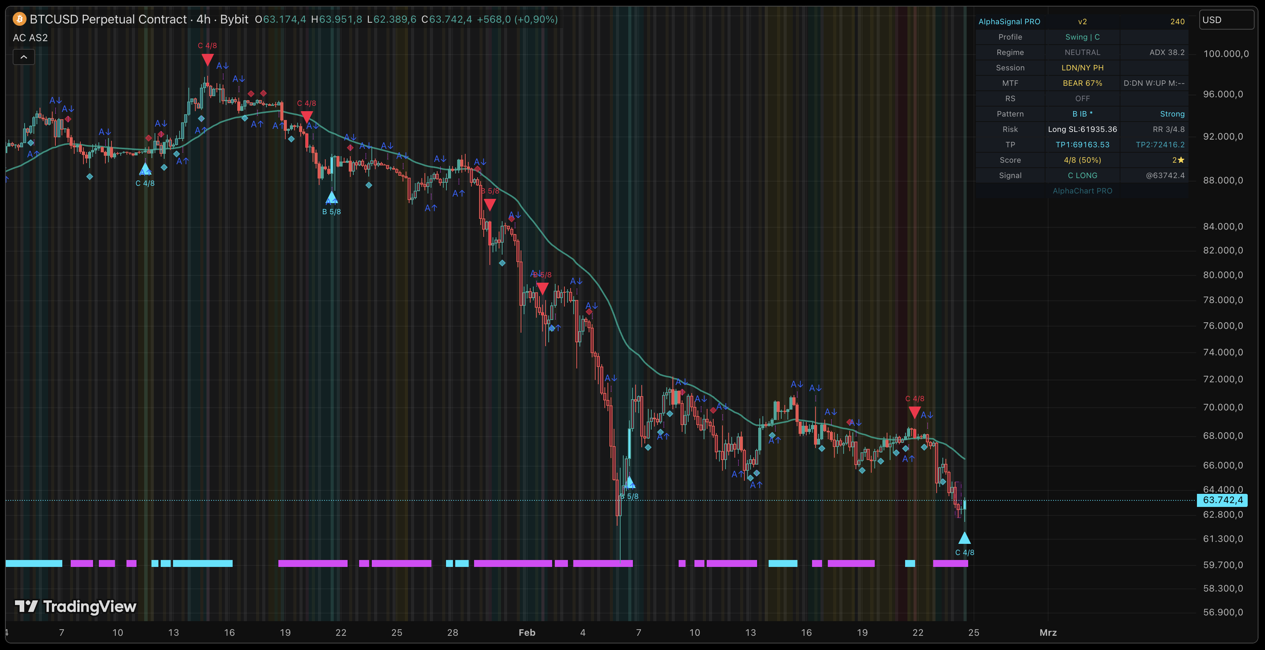Click the Bitcoin symbol icon in the chart legend
This screenshot has height=650, width=1265.
[x=19, y=20]
